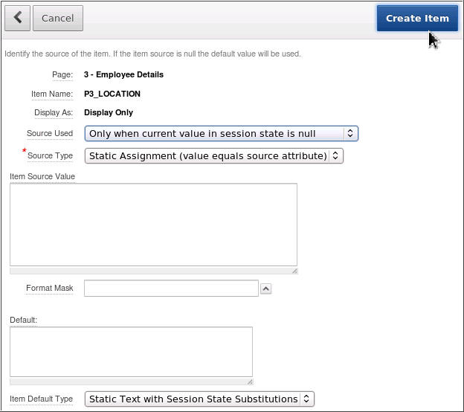Click the Item Source Value label
The width and height of the screenshot is (464, 412).
click(42, 176)
